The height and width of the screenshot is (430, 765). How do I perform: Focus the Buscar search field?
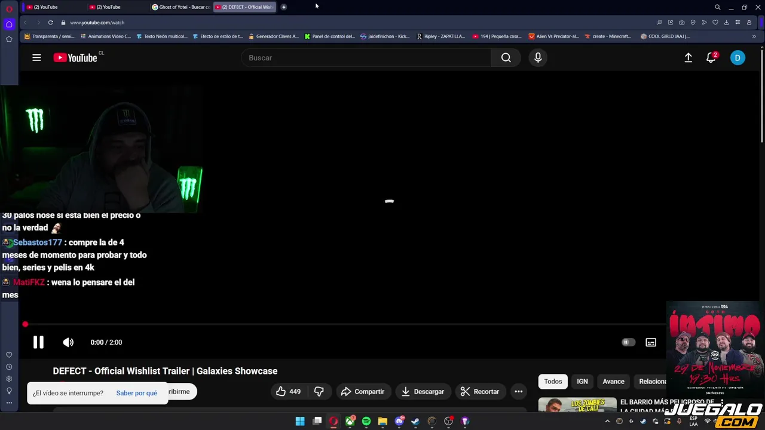[366, 57]
